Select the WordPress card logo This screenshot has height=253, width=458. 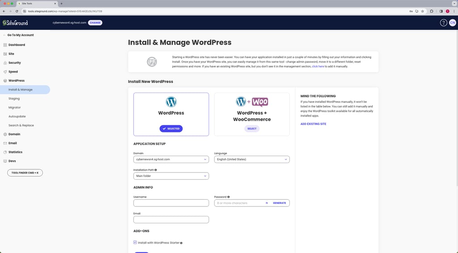171,102
